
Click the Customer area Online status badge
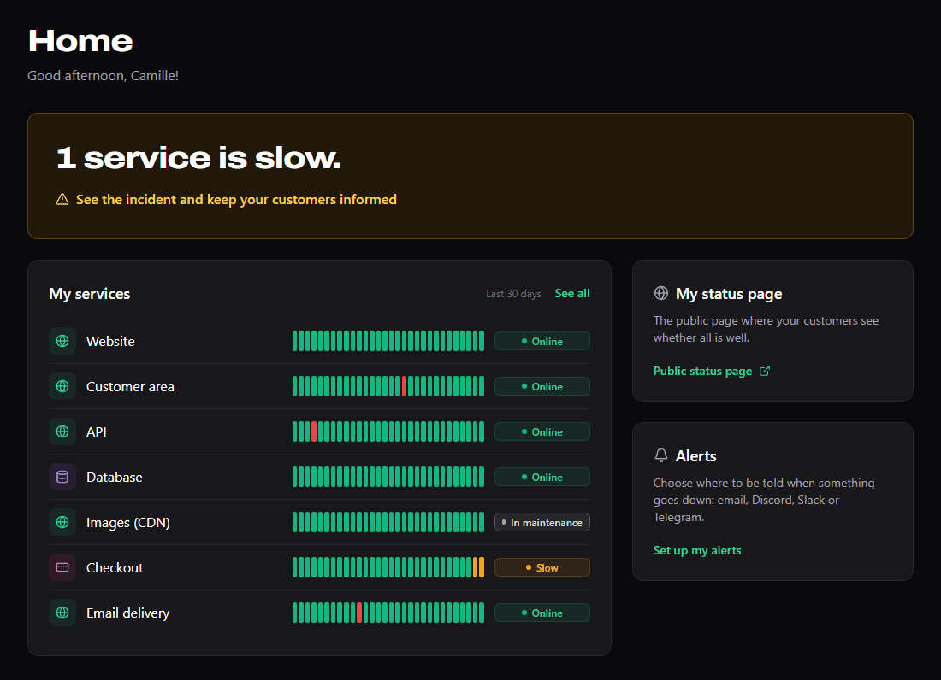[x=542, y=386]
